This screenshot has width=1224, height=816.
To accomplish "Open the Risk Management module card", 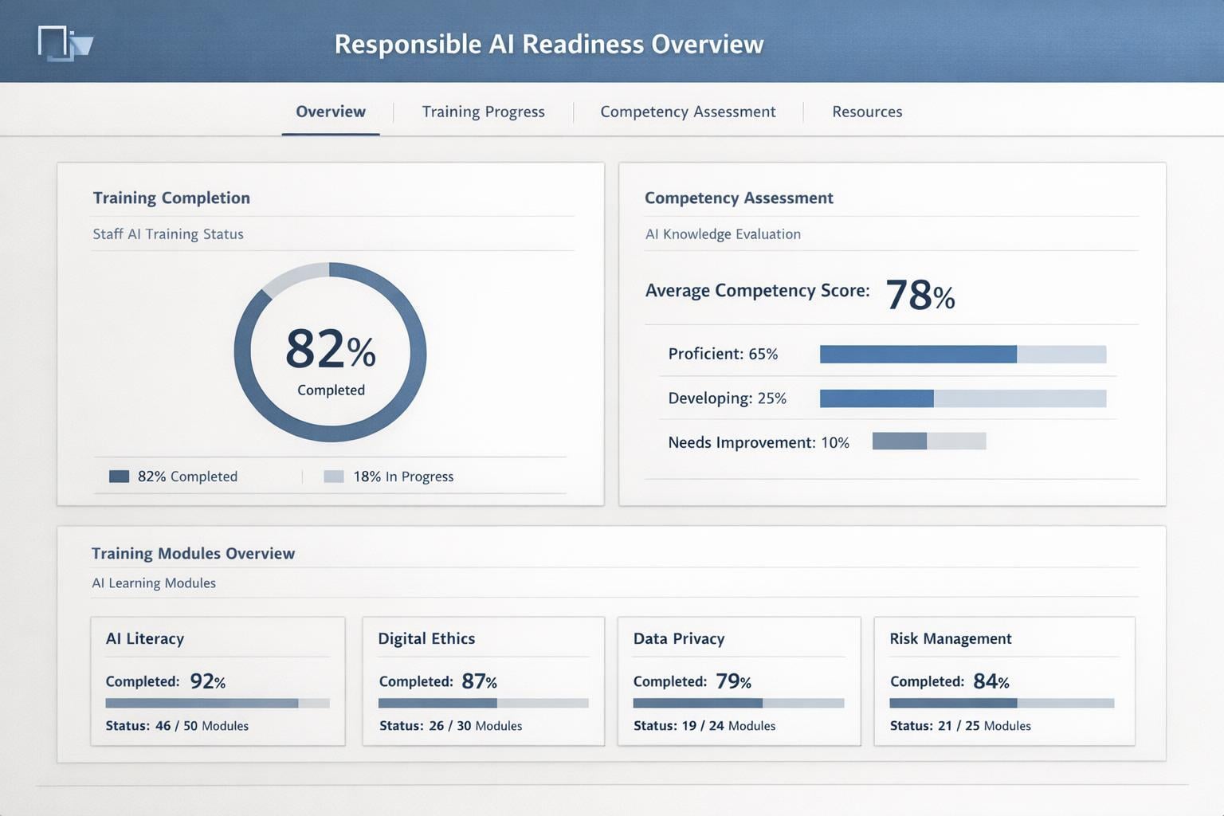I will click(1004, 681).
